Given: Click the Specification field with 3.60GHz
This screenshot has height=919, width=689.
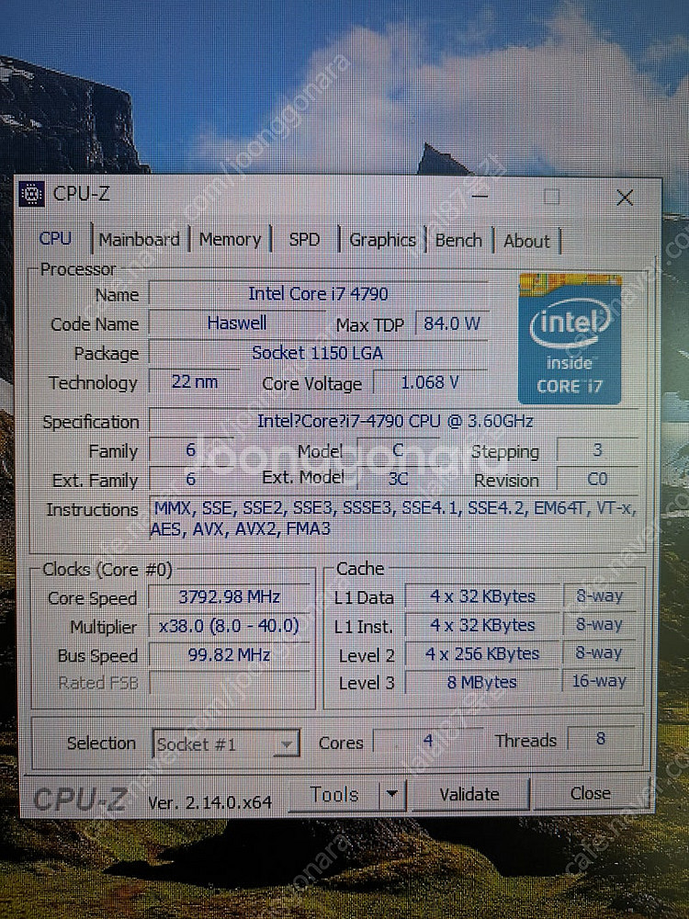Looking at the screenshot, I should (x=394, y=421).
